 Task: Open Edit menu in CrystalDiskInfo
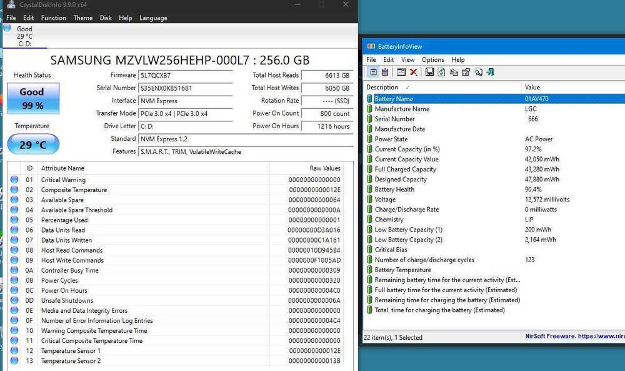28,18
